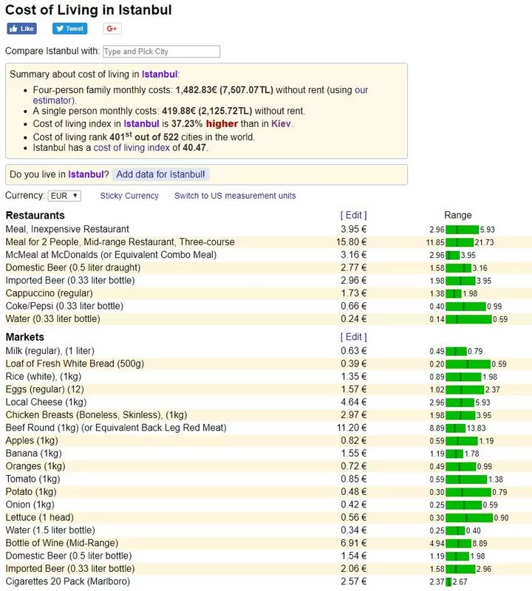Select the 6.91 € wine price
Viewport: 532px width, 591px height.
coord(354,543)
